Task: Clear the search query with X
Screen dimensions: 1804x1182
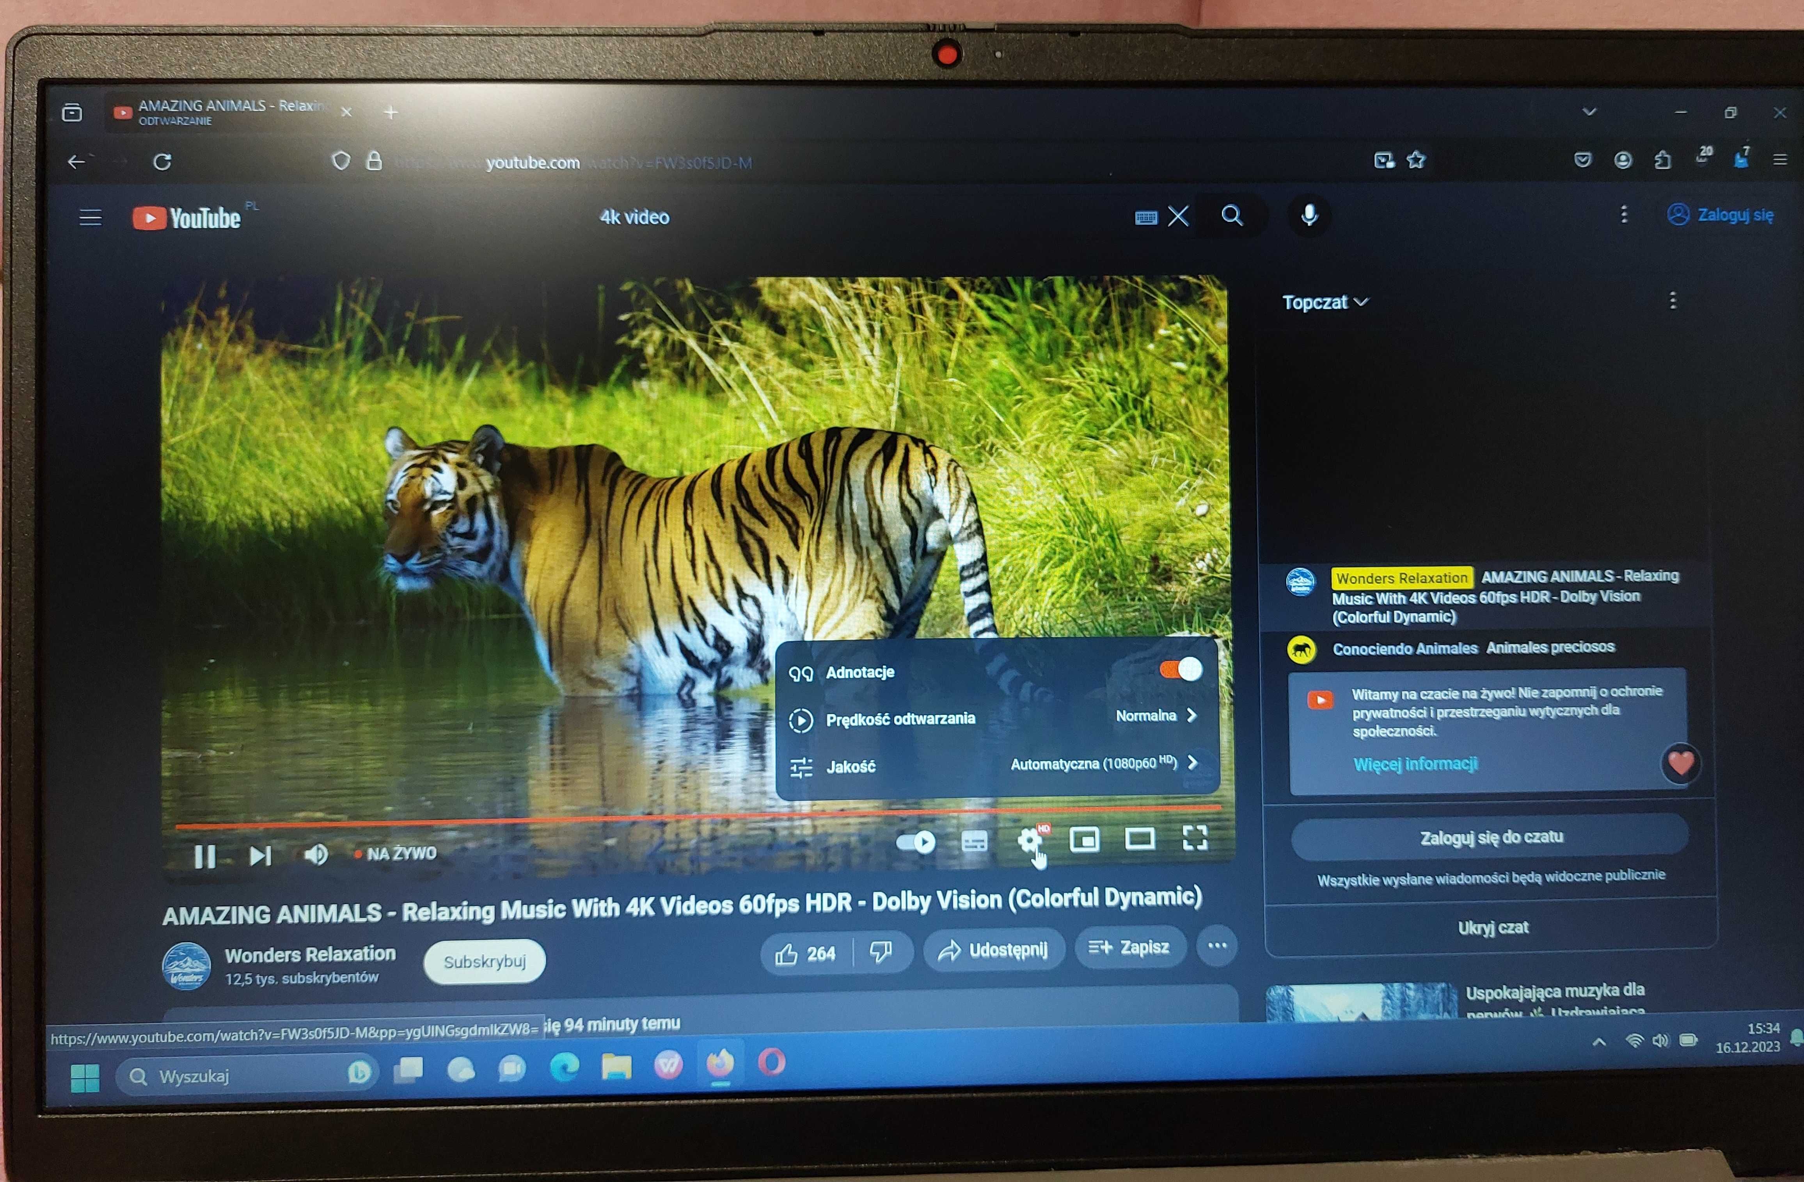Action: [x=1179, y=217]
